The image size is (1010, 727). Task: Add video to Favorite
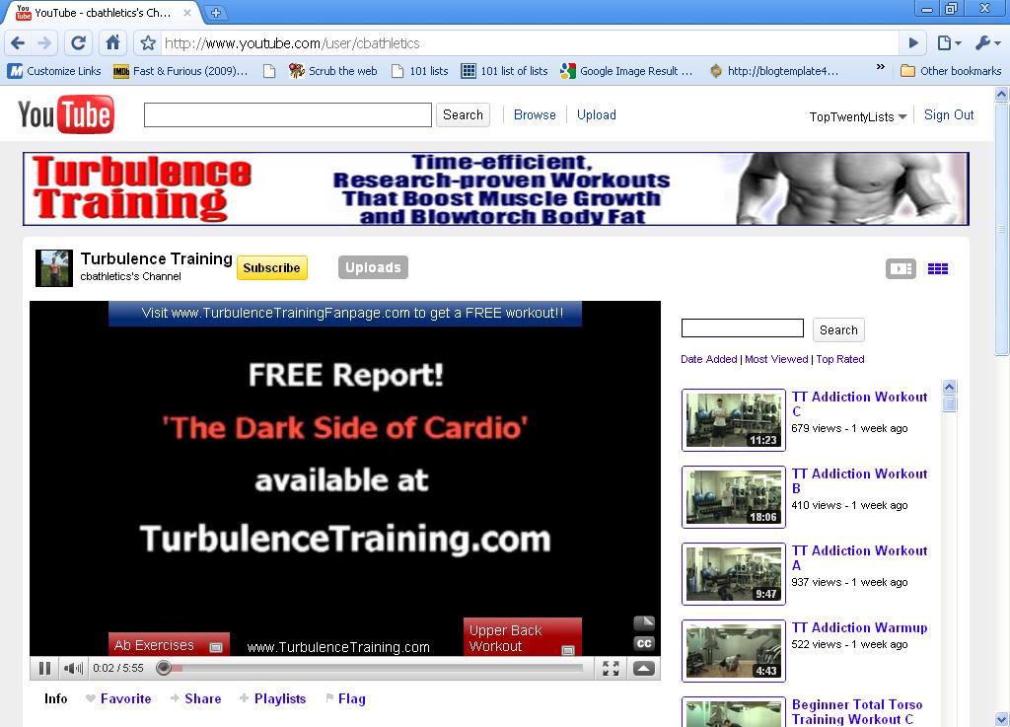click(119, 698)
